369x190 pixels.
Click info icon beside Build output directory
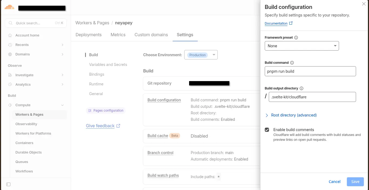point(301,88)
